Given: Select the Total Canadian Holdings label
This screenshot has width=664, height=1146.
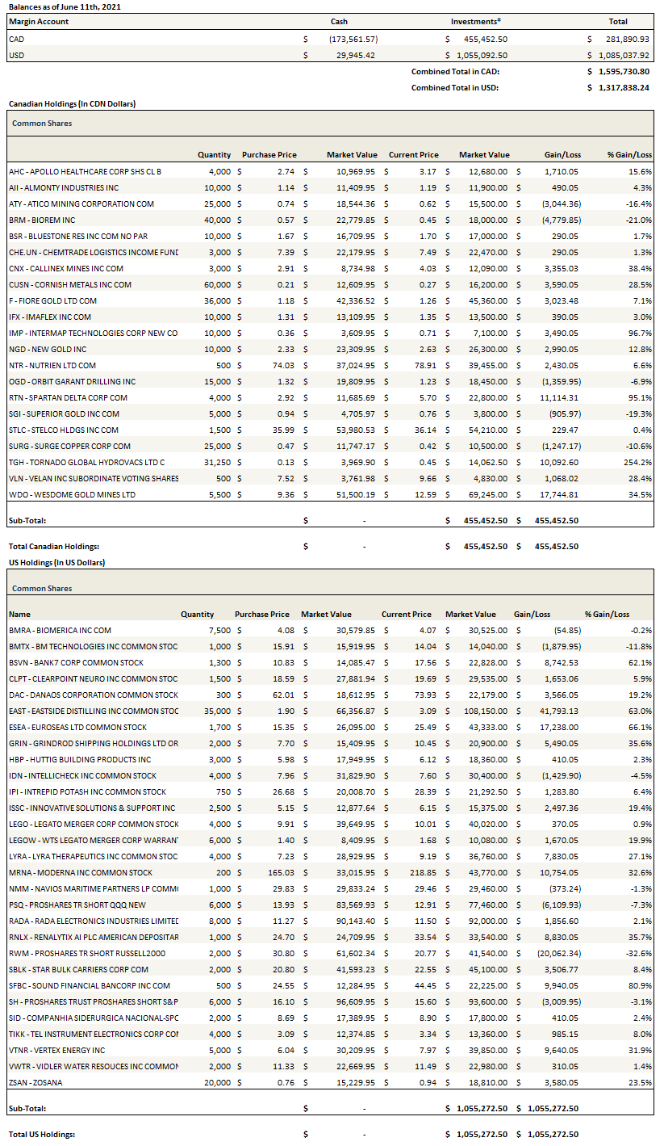Looking at the screenshot, I should (x=53, y=546).
